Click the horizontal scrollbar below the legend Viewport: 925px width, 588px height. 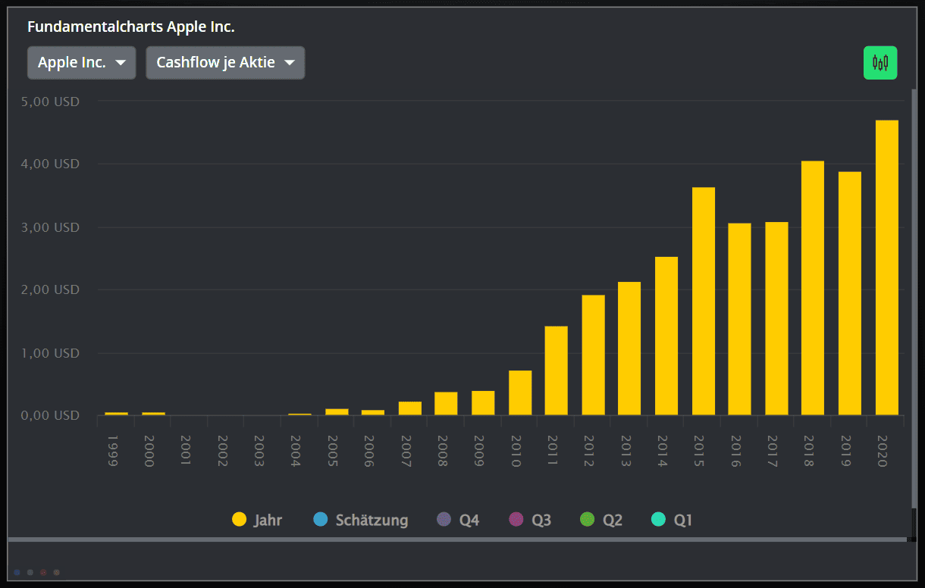(x=457, y=540)
